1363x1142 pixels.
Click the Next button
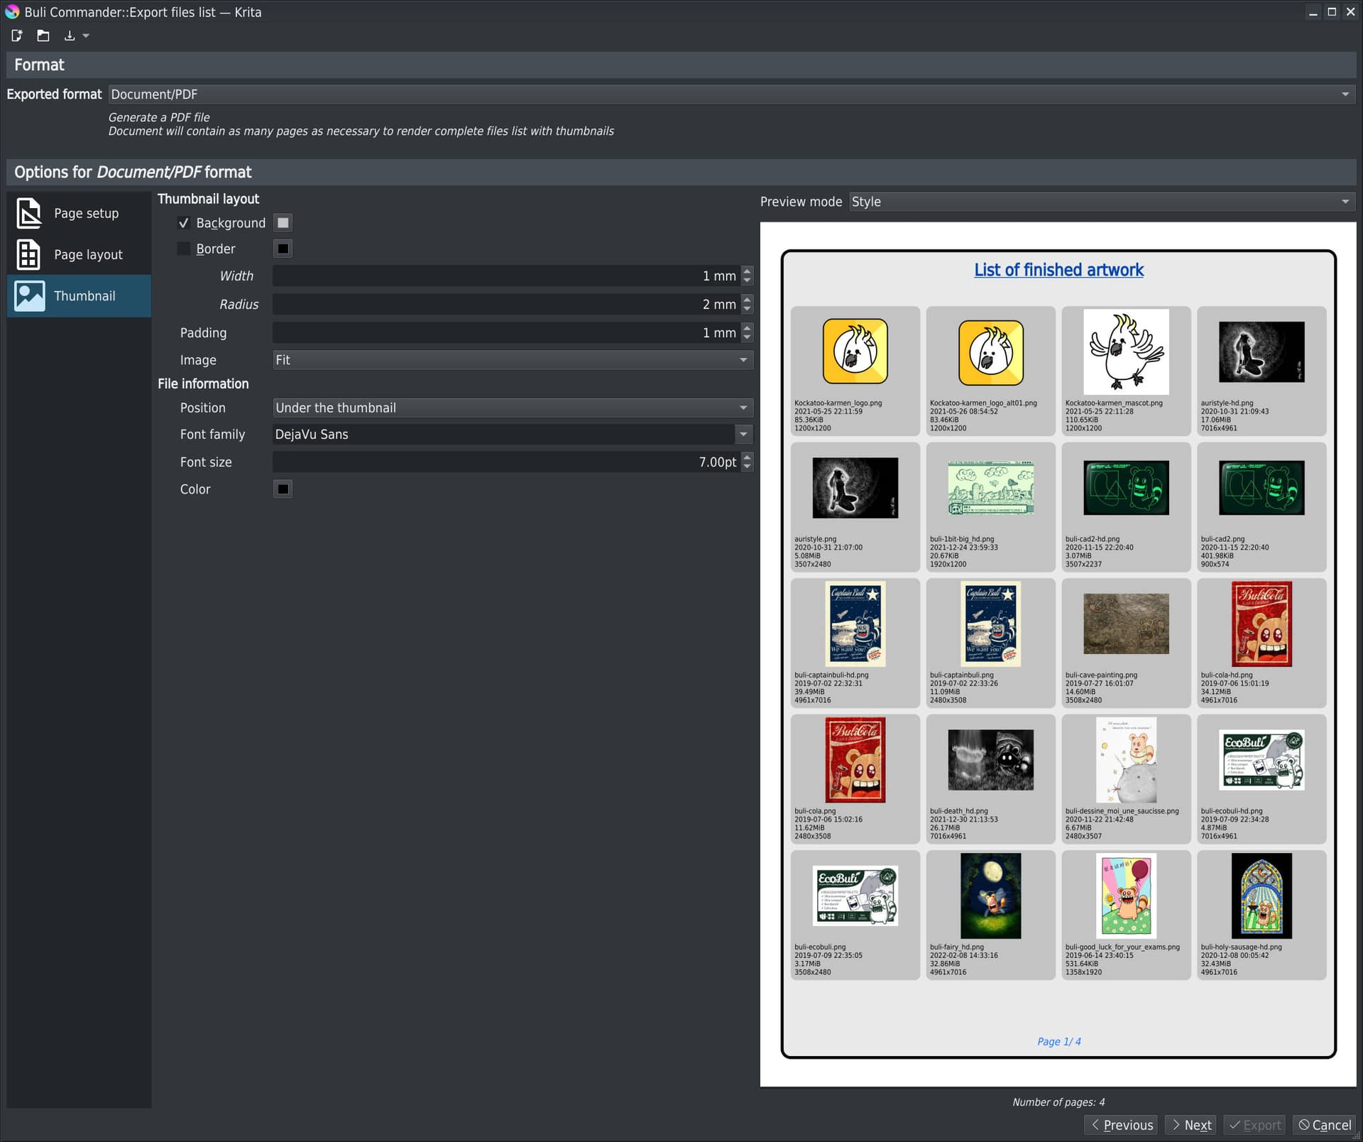pyautogui.click(x=1190, y=1125)
